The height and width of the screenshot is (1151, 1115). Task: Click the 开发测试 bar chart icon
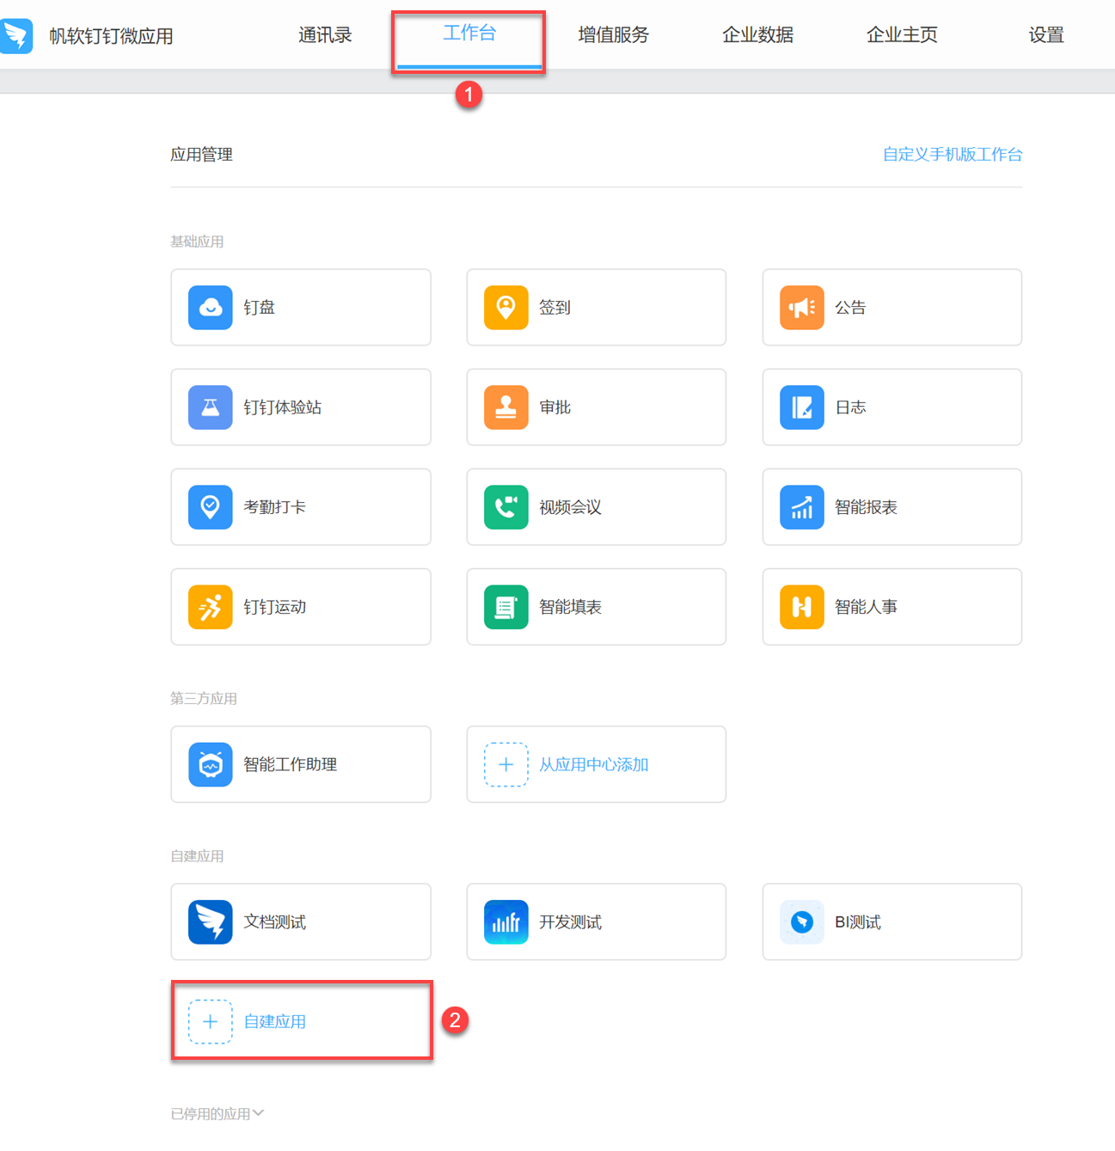click(506, 921)
